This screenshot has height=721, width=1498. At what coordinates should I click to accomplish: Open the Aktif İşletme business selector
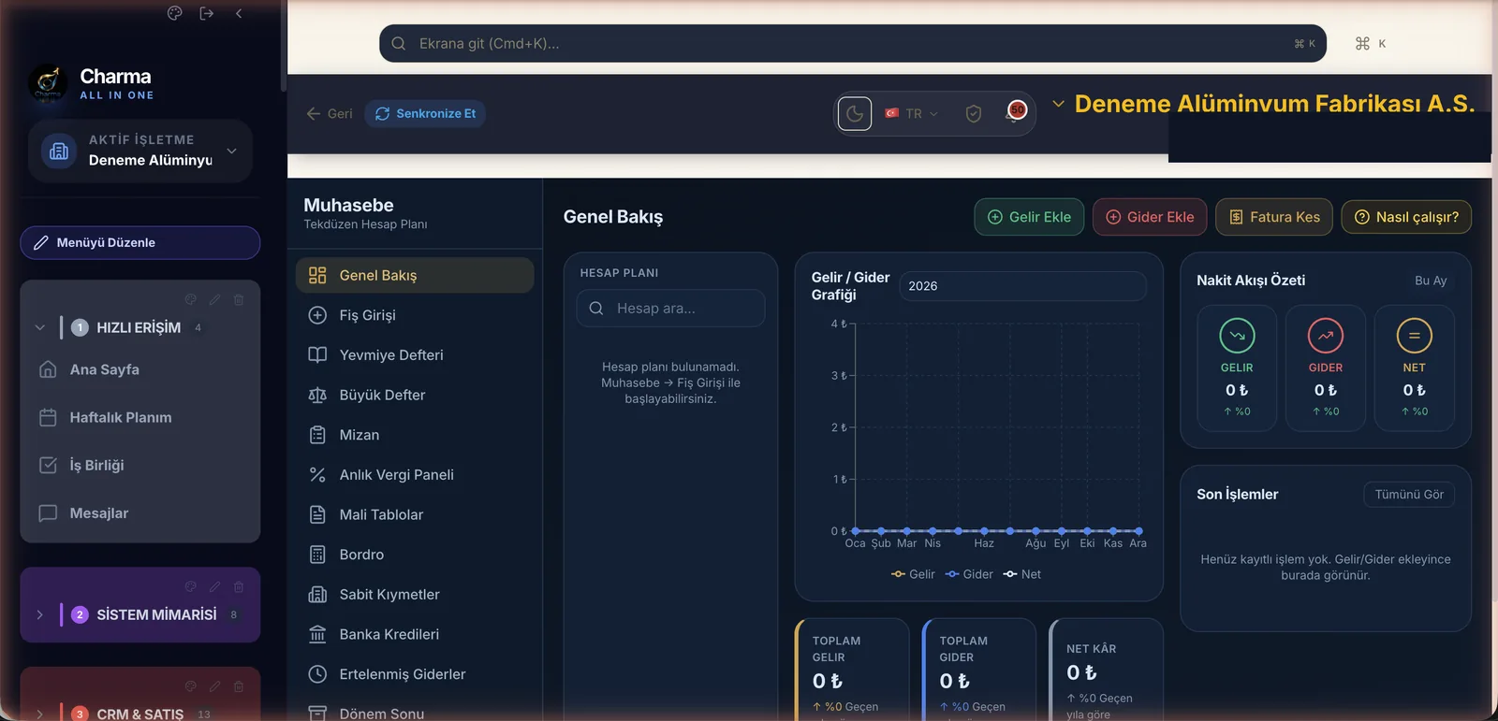coord(140,151)
